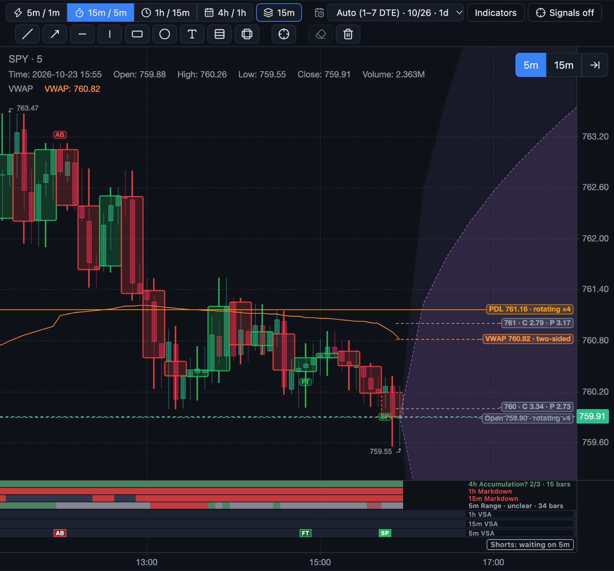614x571 pixels.
Task: Select the text annotation tool
Action: (192, 34)
